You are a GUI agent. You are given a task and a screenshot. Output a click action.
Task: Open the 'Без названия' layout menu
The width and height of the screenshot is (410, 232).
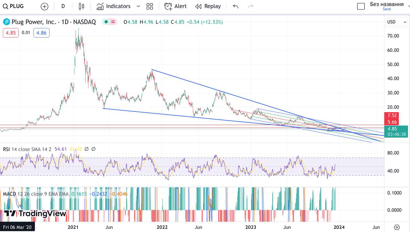pyautogui.click(x=387, y=4)
